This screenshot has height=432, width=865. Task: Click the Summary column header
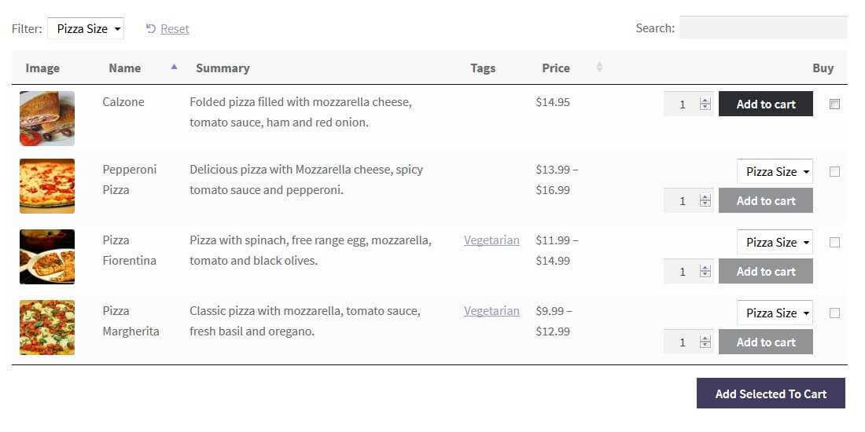coord(223,68)
